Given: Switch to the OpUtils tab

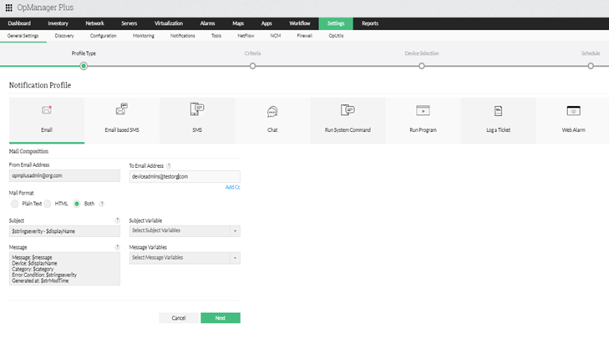Looking at the screenshot, I should [x=336, y=36].
